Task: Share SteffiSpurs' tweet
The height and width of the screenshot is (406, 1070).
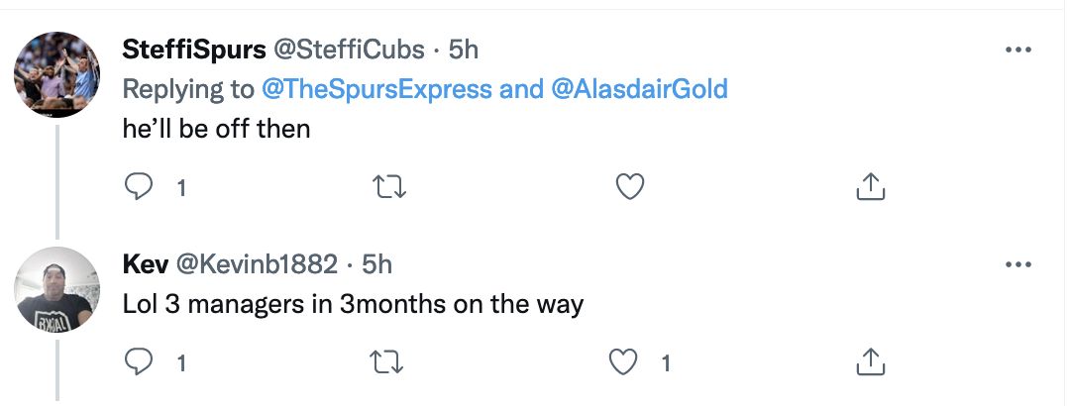Action: [x=870, y=186]
